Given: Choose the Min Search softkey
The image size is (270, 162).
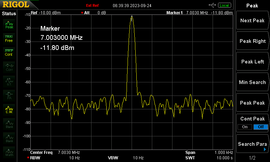Looking at the screenshot, I should pyautogui.click(x=252, y=82).
